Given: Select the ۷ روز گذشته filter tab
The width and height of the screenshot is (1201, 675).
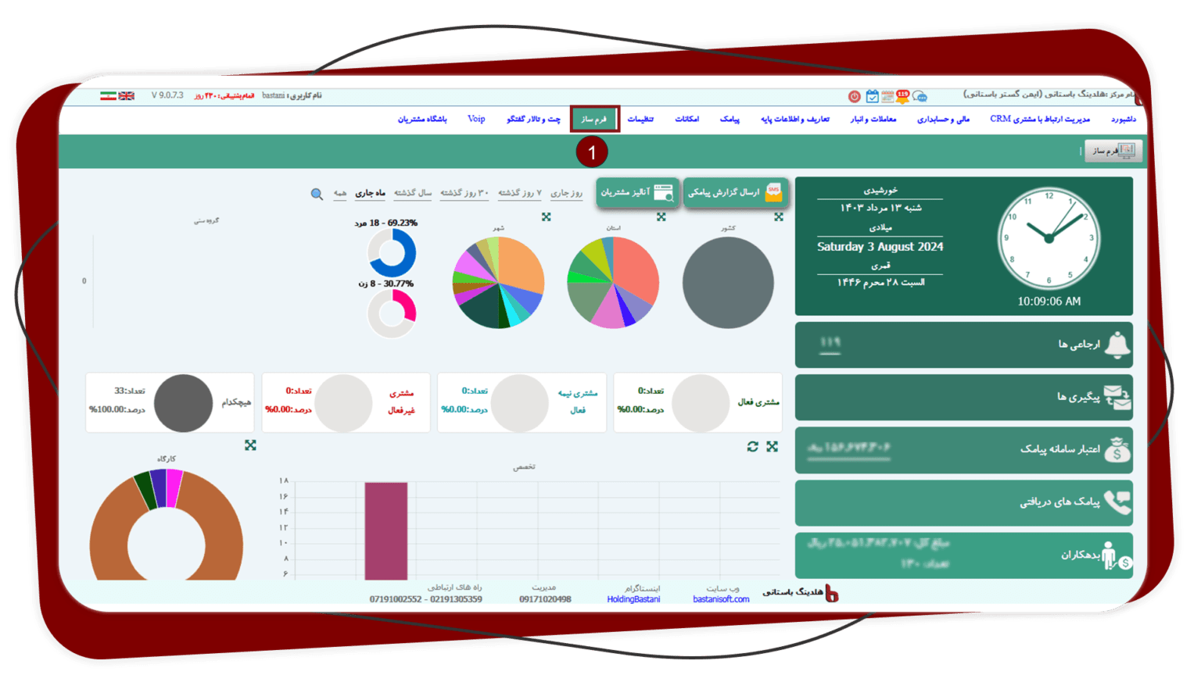Looking at the screenshot, I should (520, 193).
